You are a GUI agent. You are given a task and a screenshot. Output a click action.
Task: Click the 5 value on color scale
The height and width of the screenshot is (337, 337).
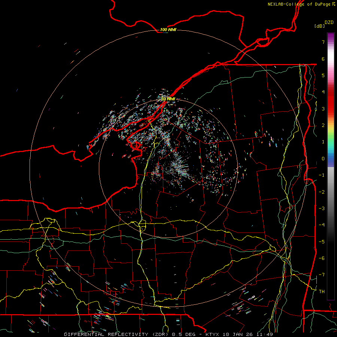[x=323, y=75]
